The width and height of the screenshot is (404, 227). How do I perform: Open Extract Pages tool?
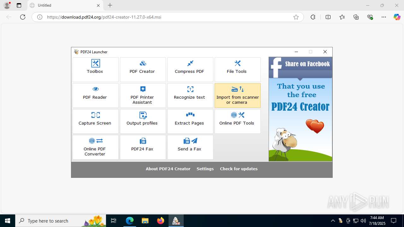(x=190, y=121)
